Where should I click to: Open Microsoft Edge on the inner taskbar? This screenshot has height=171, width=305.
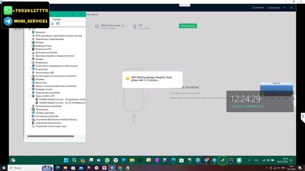(173, 160)
